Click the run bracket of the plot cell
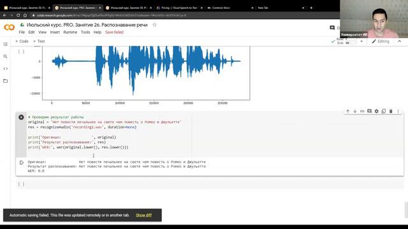Viewport: 408px width, 229px height. (21, 52)
